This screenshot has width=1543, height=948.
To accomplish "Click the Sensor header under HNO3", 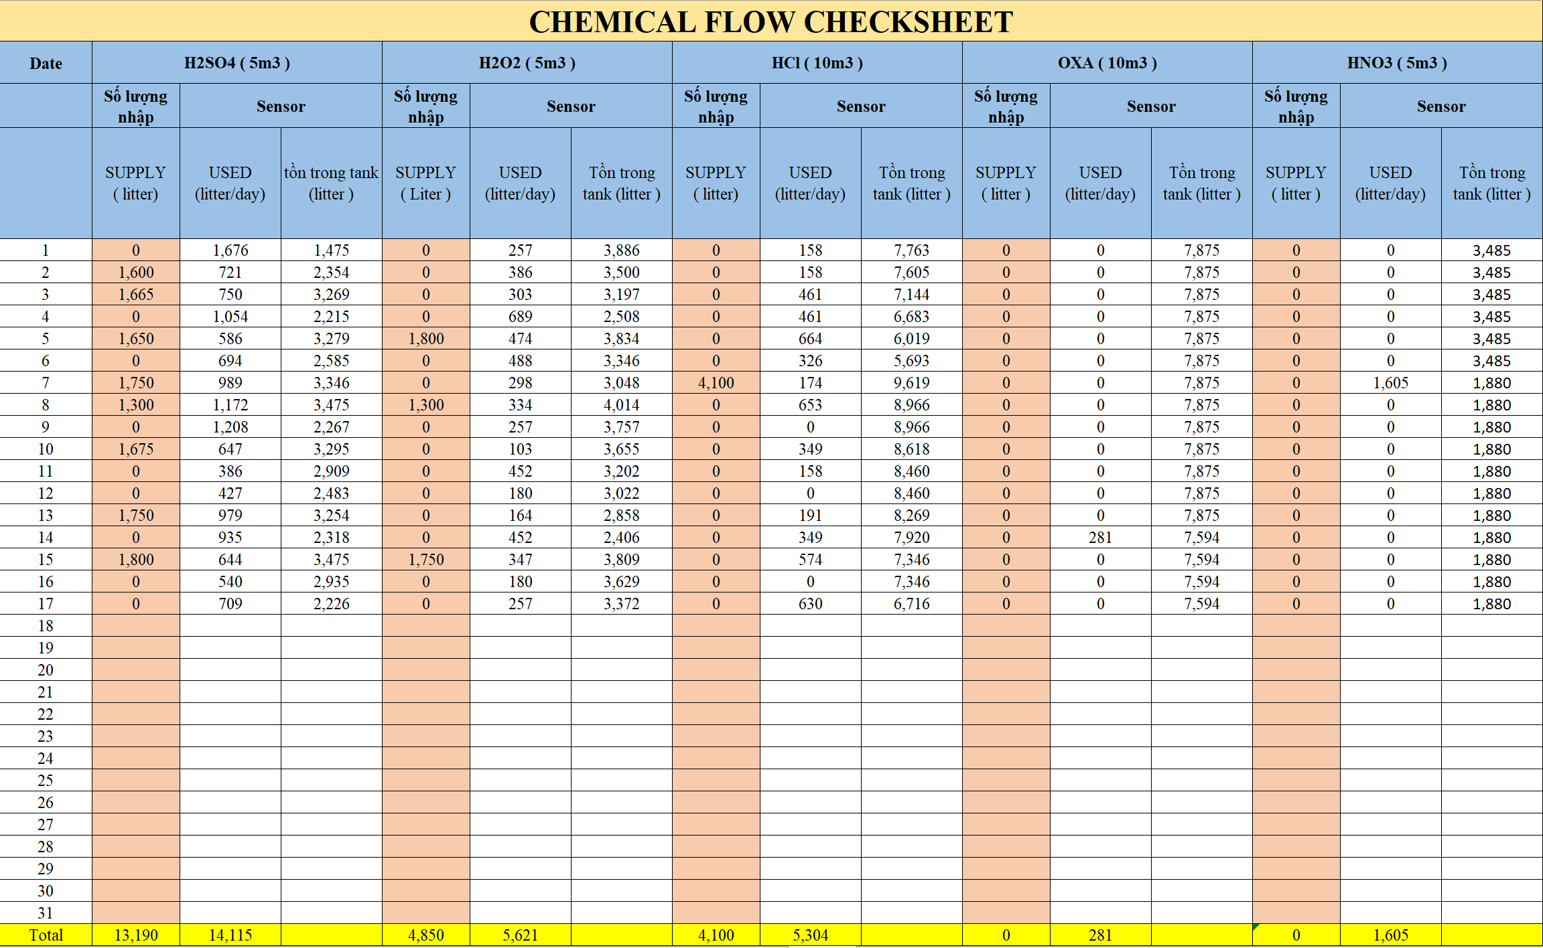I will 1441,106.
